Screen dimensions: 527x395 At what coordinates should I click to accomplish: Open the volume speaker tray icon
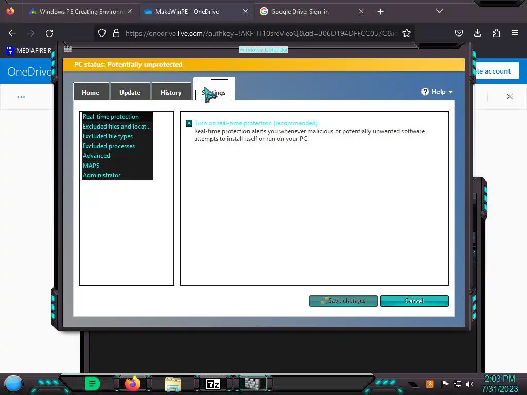point(470,384)
